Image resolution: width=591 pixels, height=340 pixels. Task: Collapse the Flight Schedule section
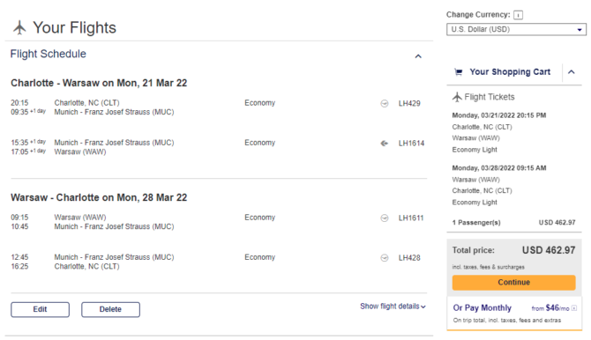(418, 56)
